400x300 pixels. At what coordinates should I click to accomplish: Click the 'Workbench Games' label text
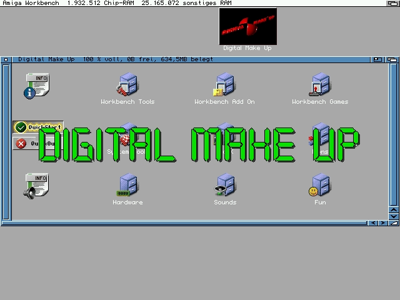coord(320,102)
